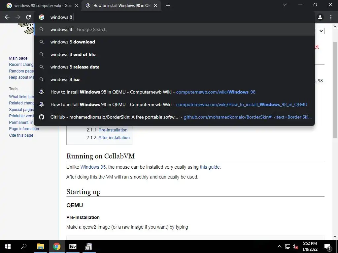This screenshot has width=338, height=253.
Task: Close the 'How to install Windows 98' tab
Action: tap(155, 6)
